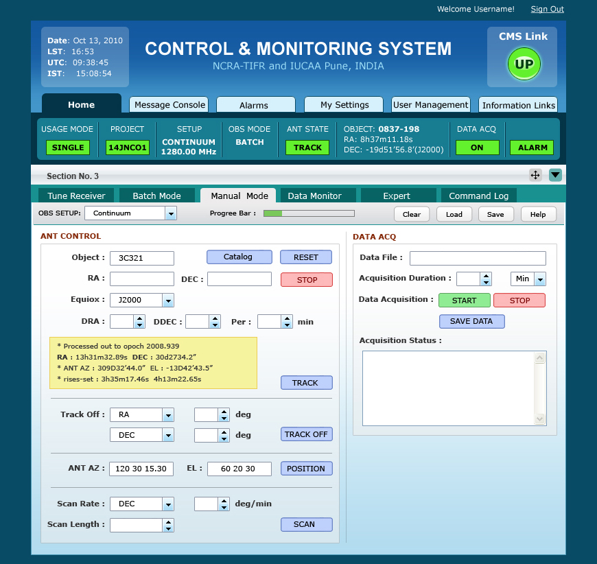Click the RESET button
The height and width of the screenshot is (564, 597).
pyautogui.click(x=306, y=257)
